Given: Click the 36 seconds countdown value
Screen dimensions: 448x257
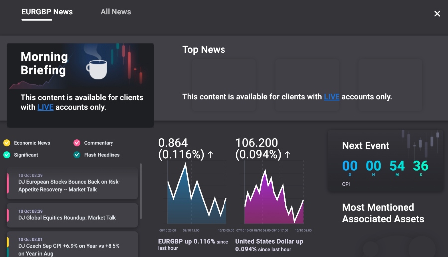Looking at the screenshot, I should [420, 166].
